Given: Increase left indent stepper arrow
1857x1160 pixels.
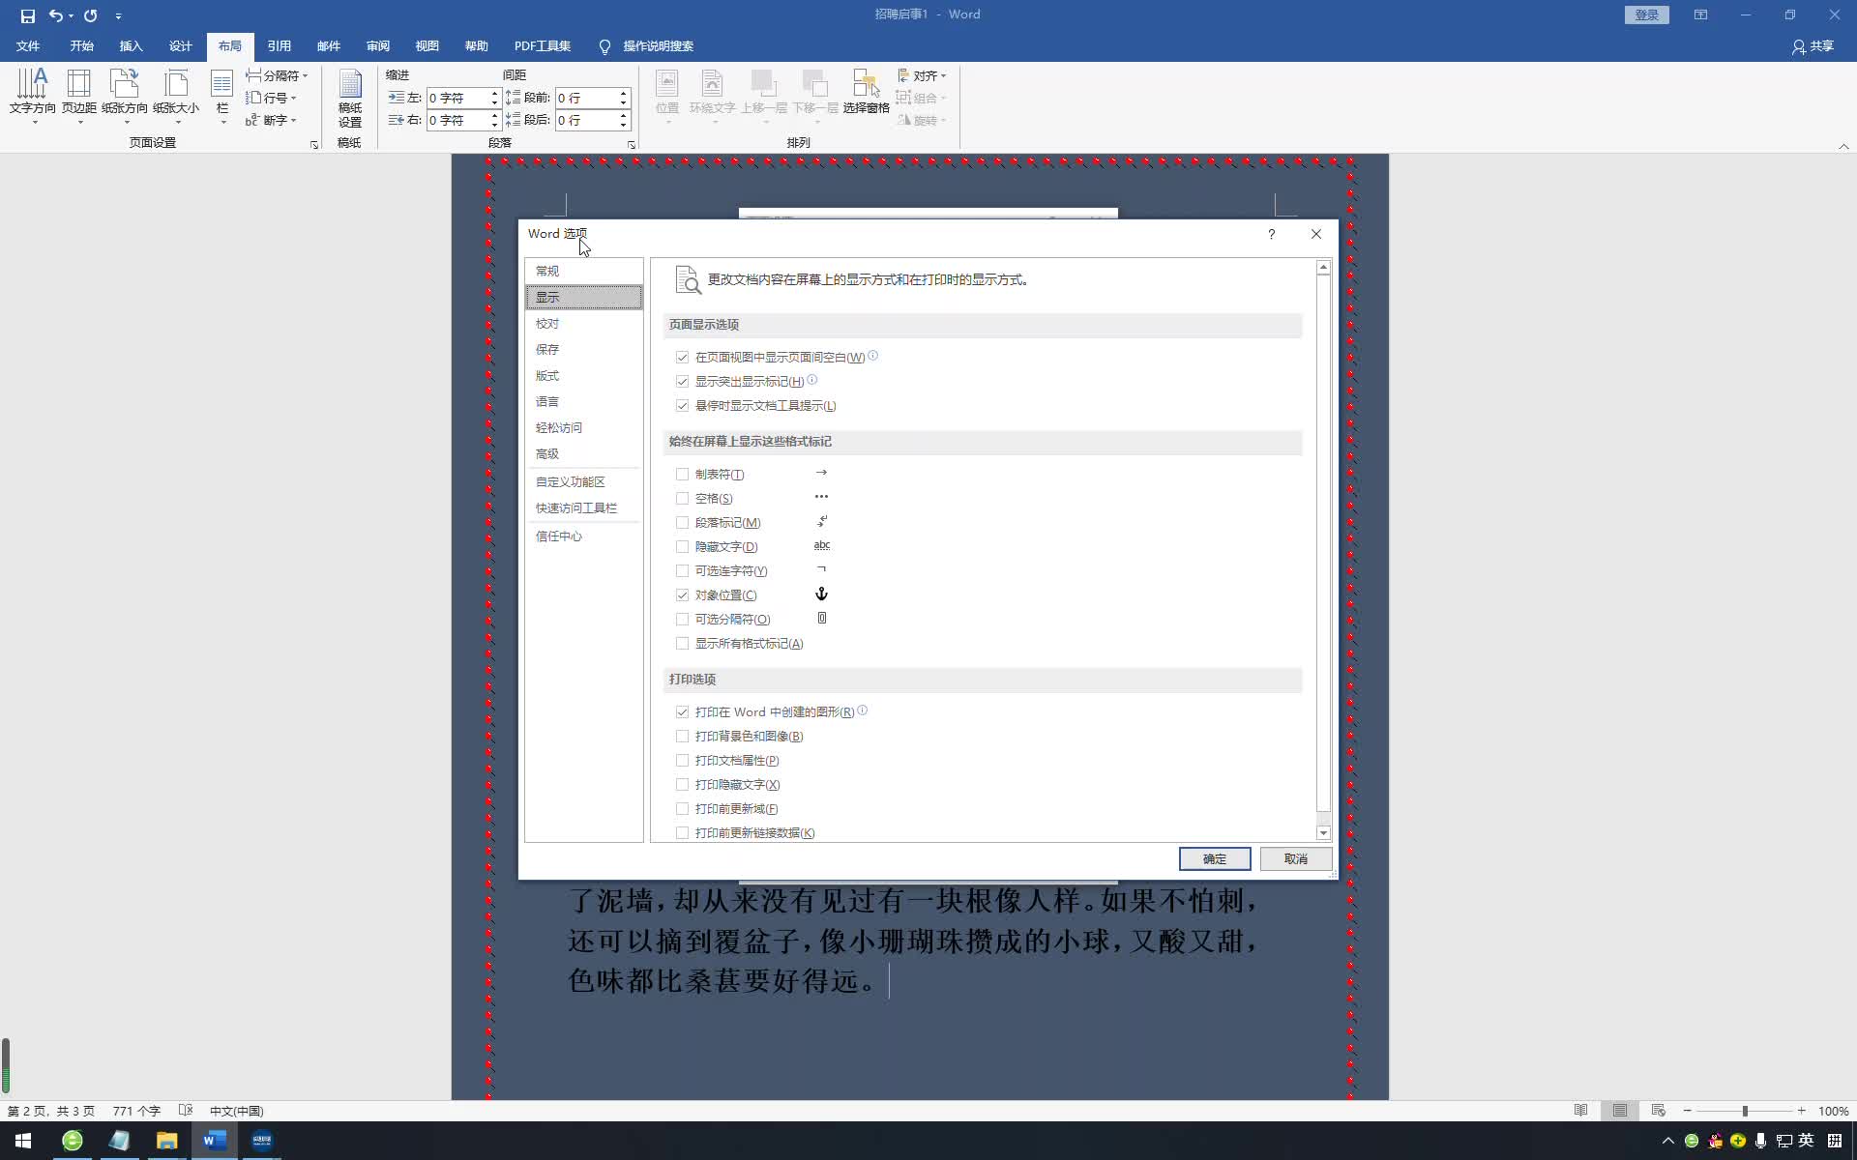Looking at the screenshot, I should (x=494, y=94).
